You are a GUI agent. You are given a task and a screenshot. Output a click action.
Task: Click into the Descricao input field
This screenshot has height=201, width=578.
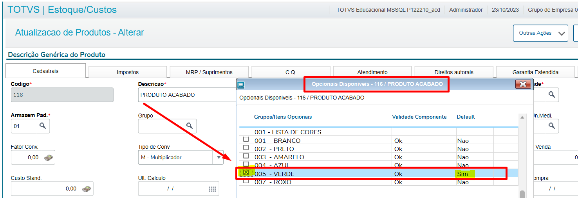(187, 95)
